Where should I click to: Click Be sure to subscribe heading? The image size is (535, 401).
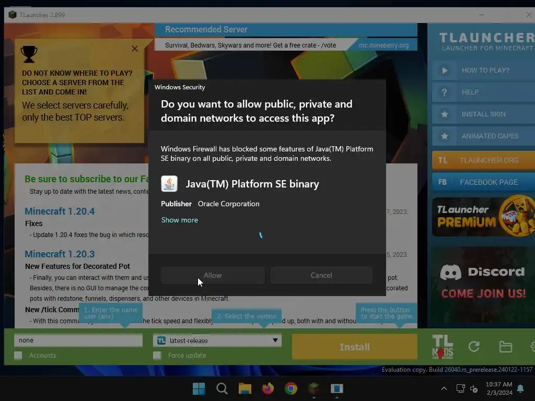(87, 179)
